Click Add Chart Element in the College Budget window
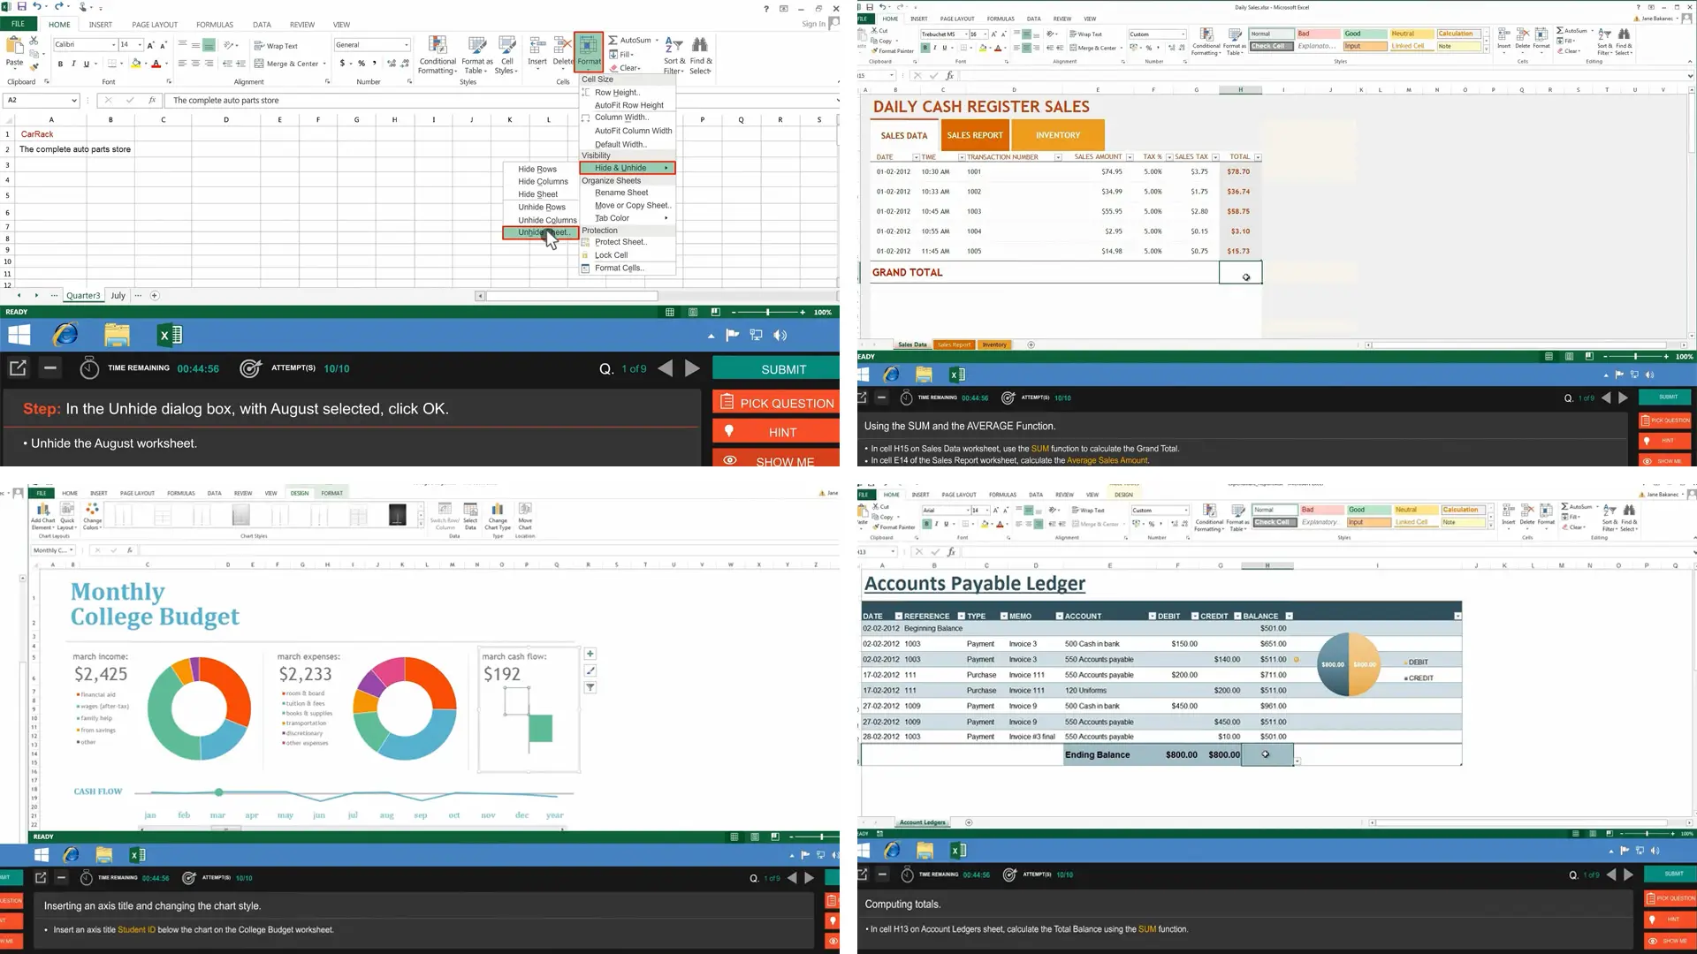This screenshot has width=1697, height=954. (42, 516)
